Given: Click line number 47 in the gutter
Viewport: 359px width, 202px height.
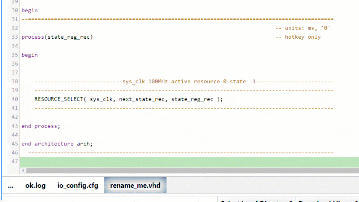Looking at the screenshot, I should [15, 162].
